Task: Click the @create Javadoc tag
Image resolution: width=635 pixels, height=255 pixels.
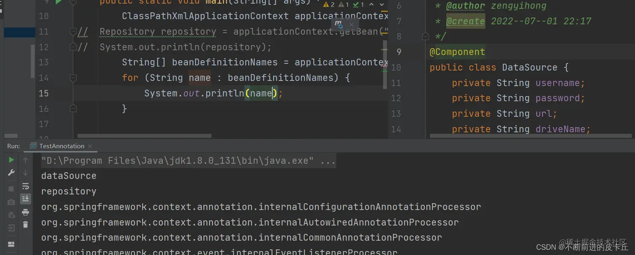Action: (x=465, y=21)
